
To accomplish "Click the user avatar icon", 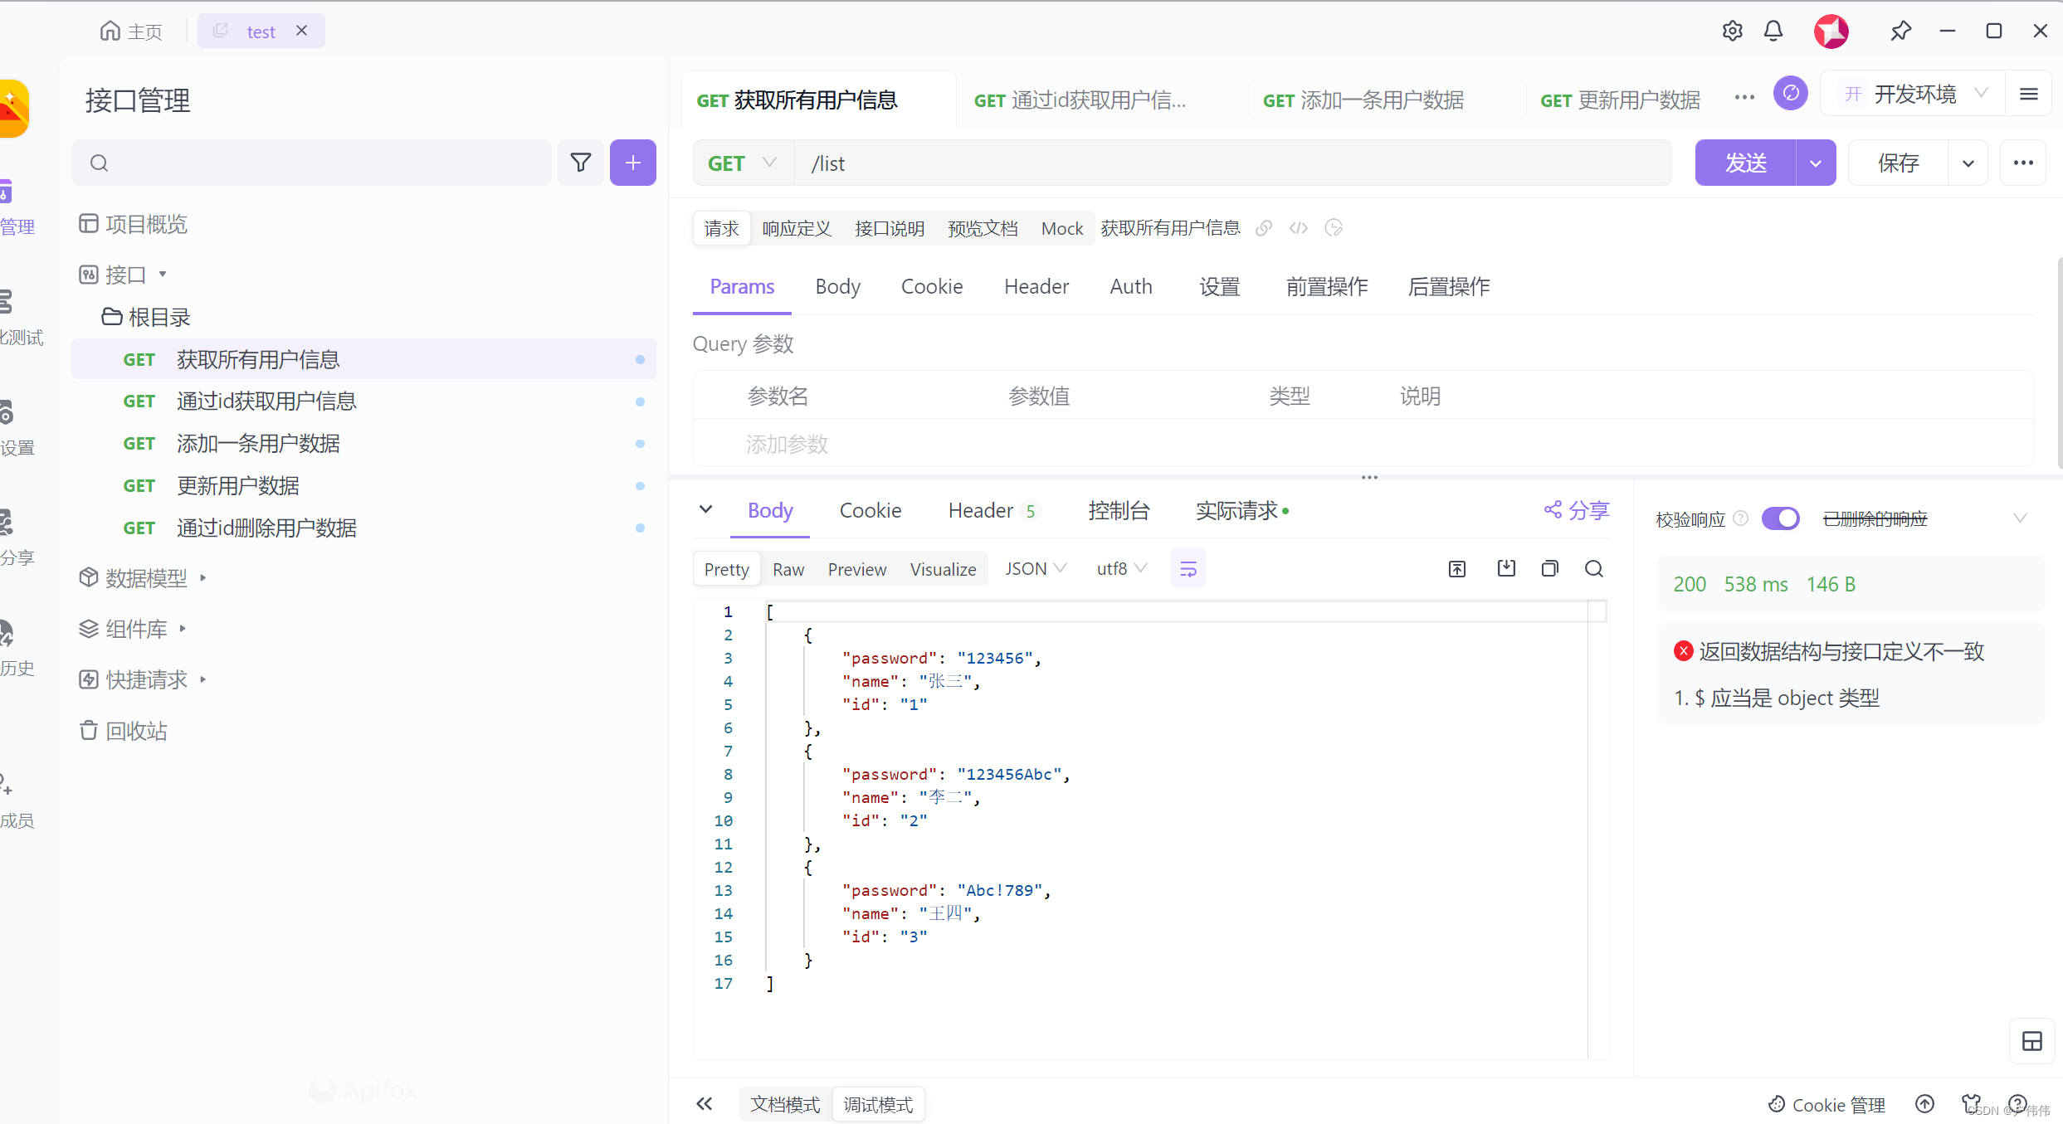I will tap(1831, 32).
